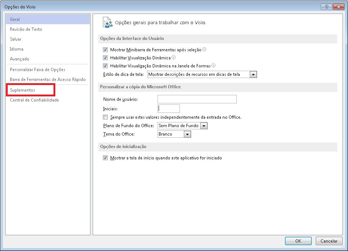This screenshot has width=348, height=251.
Task: Disable Mostrar Minibarra de Ferramentas após seleção
Action: (x=105, y=49)
